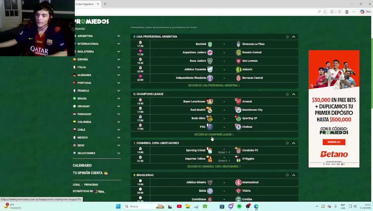Screen dimensions: 373x211
Task: Click the San Lorenzo crest
Action: [x=238, y=61]
